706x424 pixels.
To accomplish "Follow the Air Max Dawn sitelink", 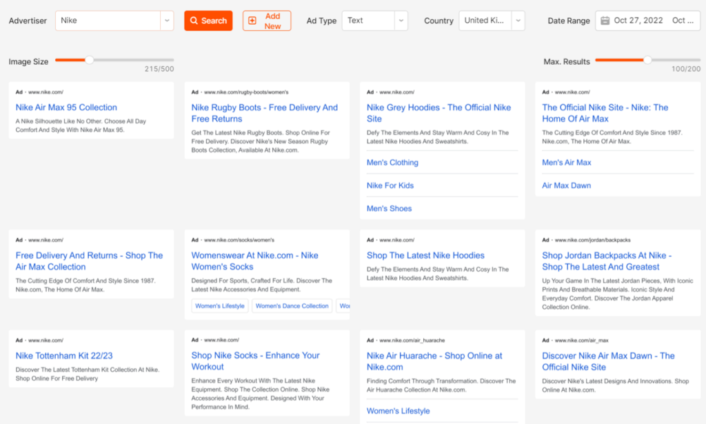I will point(567,185).
